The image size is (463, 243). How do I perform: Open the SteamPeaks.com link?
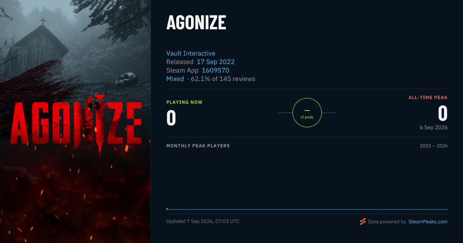pos(428,222)
